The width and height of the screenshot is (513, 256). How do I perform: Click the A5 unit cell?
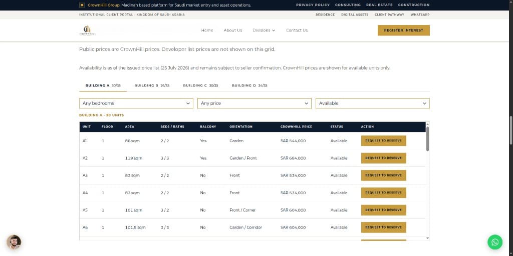click(85, 210)
